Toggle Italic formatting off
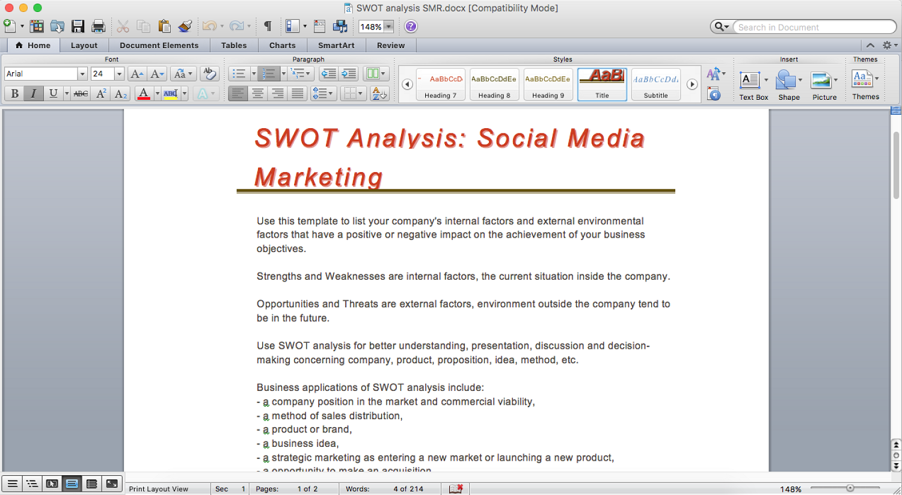 [34, 94]
